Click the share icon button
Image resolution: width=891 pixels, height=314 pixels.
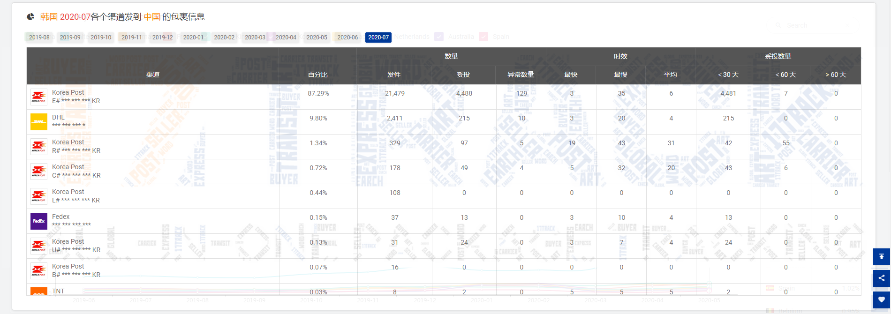(882, 278)
